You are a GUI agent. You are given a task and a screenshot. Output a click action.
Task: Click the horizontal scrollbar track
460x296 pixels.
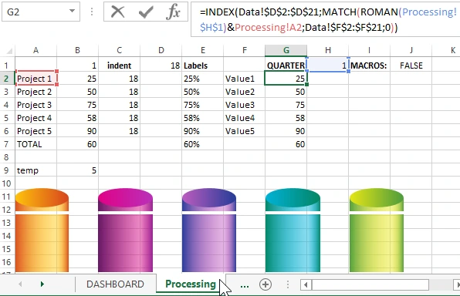coord(370,284)
